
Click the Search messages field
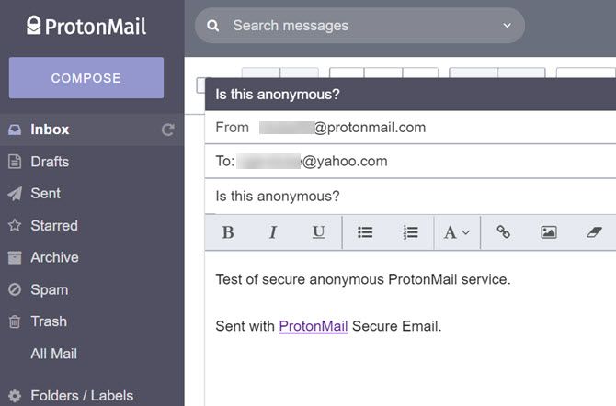(349, 26)
